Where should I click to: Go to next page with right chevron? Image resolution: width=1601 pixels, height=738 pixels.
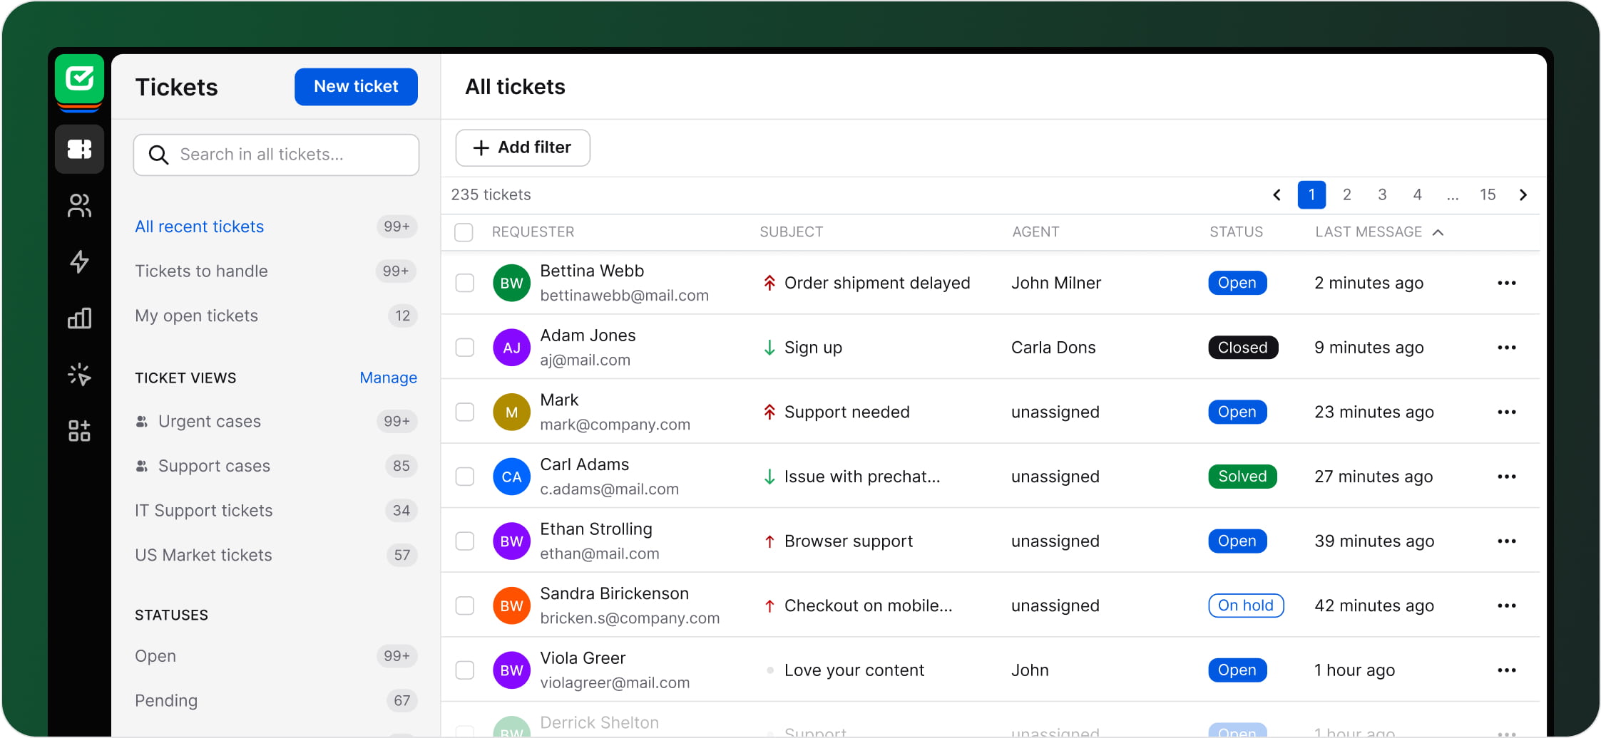tap(1523, 194)
